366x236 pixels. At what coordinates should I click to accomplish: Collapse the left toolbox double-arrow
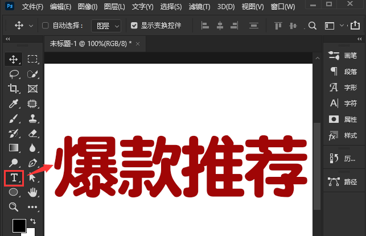point(8,39)
